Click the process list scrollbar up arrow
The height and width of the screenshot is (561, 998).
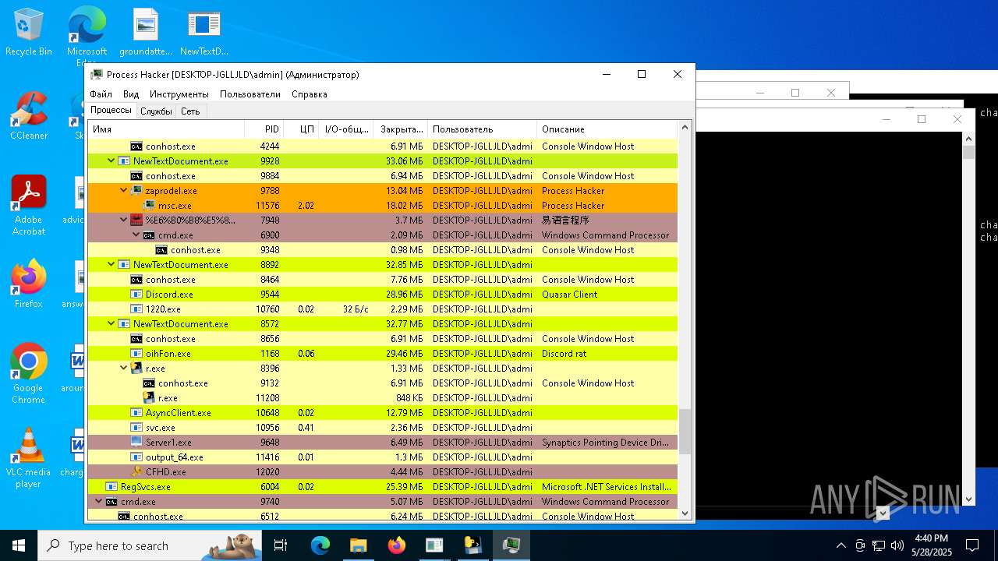[685, 127]
